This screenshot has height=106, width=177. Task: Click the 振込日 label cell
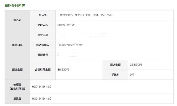(x=17, y=99)
